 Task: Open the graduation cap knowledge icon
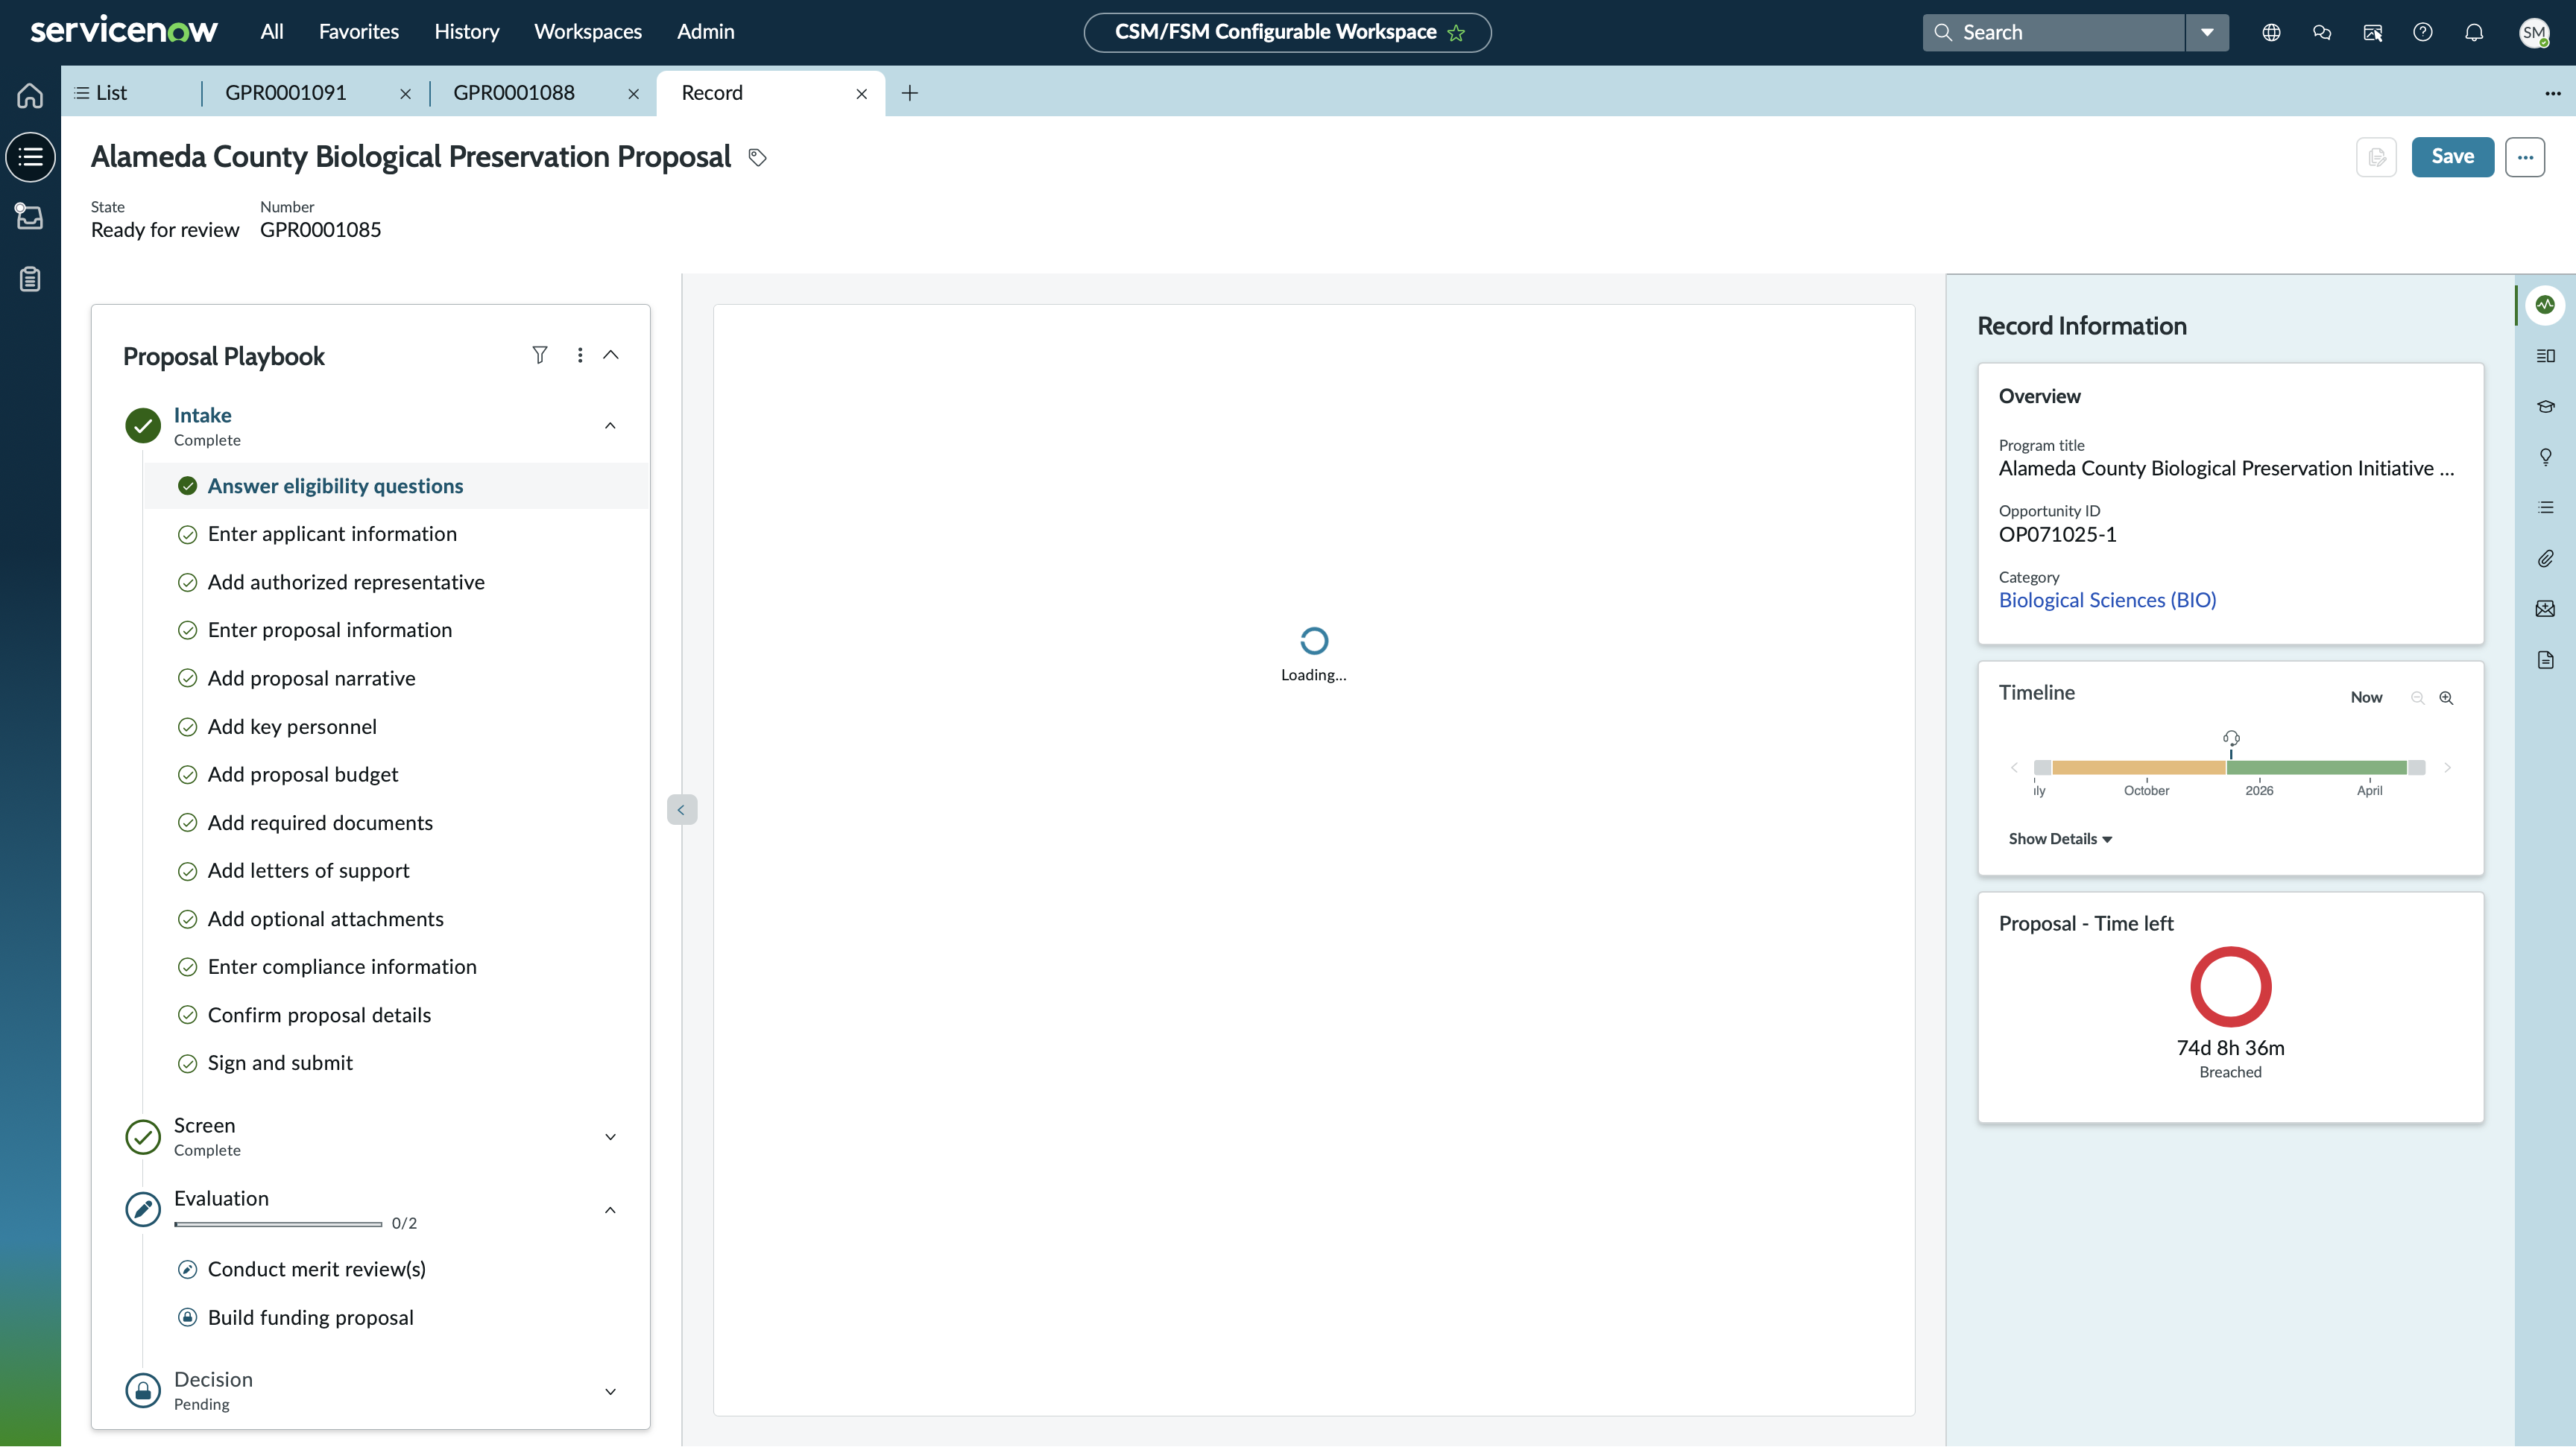pyautogui.click(x=2545, y=407)
